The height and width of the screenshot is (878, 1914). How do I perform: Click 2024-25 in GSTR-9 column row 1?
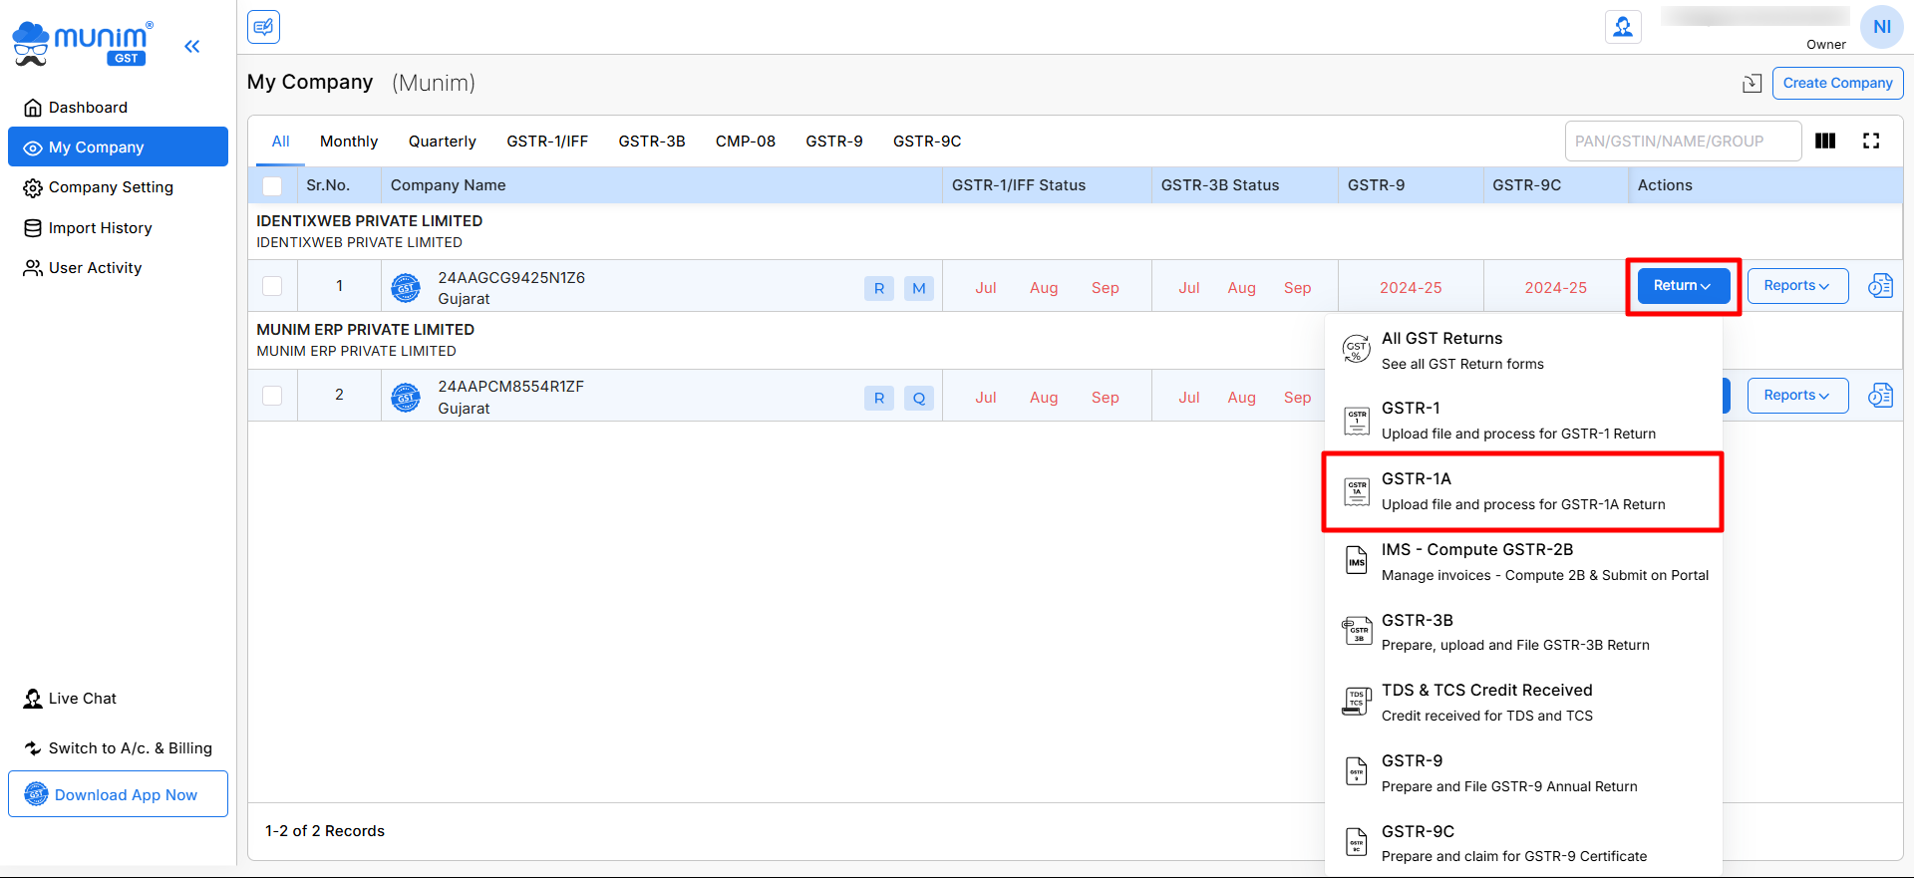point(1411,288)
